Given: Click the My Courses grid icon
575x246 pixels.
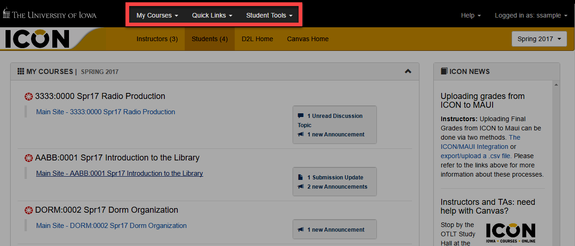Looking at the screenshot, I should (x=21, y=72).
